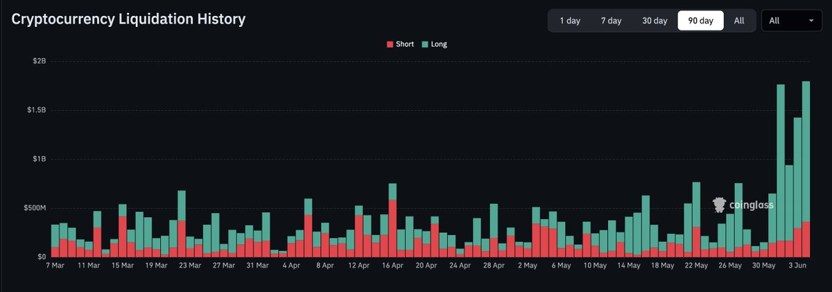The width and height of the screenshot is (832, 292).
Task: Toggle the Long series in legend
Action: (x=435, y=44)
